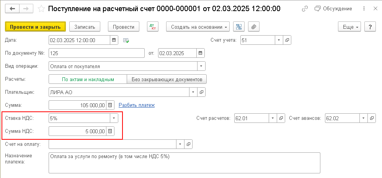Image resolution: width=382 pixels, height=178 pixels.
Task: Click the Разбить платеж link
Action: pos(137,105)
